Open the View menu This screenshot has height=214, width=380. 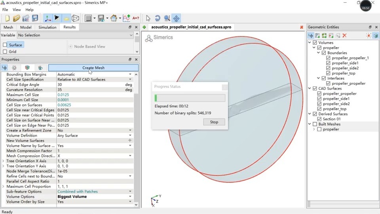(x=17, y=10)
